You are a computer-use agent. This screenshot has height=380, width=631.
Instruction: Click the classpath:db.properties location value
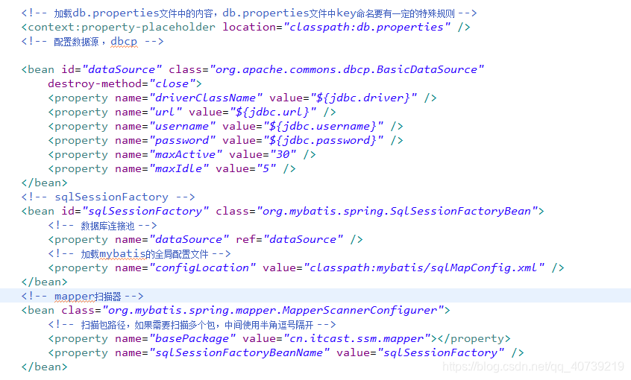(x=367, y=27)
